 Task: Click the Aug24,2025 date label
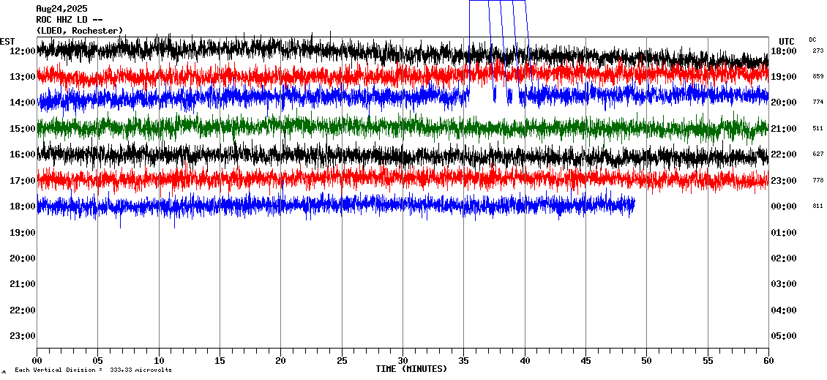tap(60, 9)
